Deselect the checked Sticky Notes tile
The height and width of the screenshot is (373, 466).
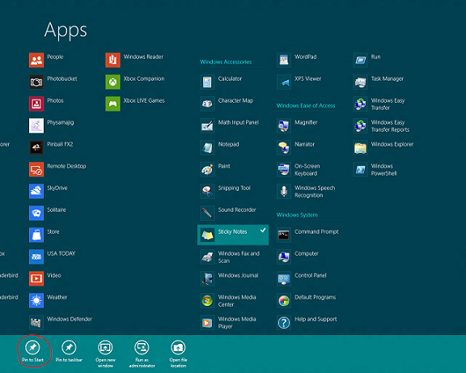[x=233, y=235]
